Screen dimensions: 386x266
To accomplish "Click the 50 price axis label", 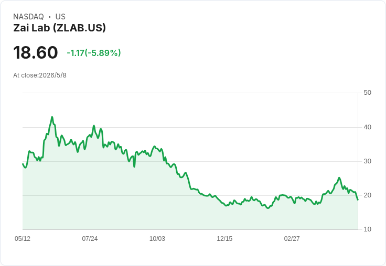I will tap(367, 93).
